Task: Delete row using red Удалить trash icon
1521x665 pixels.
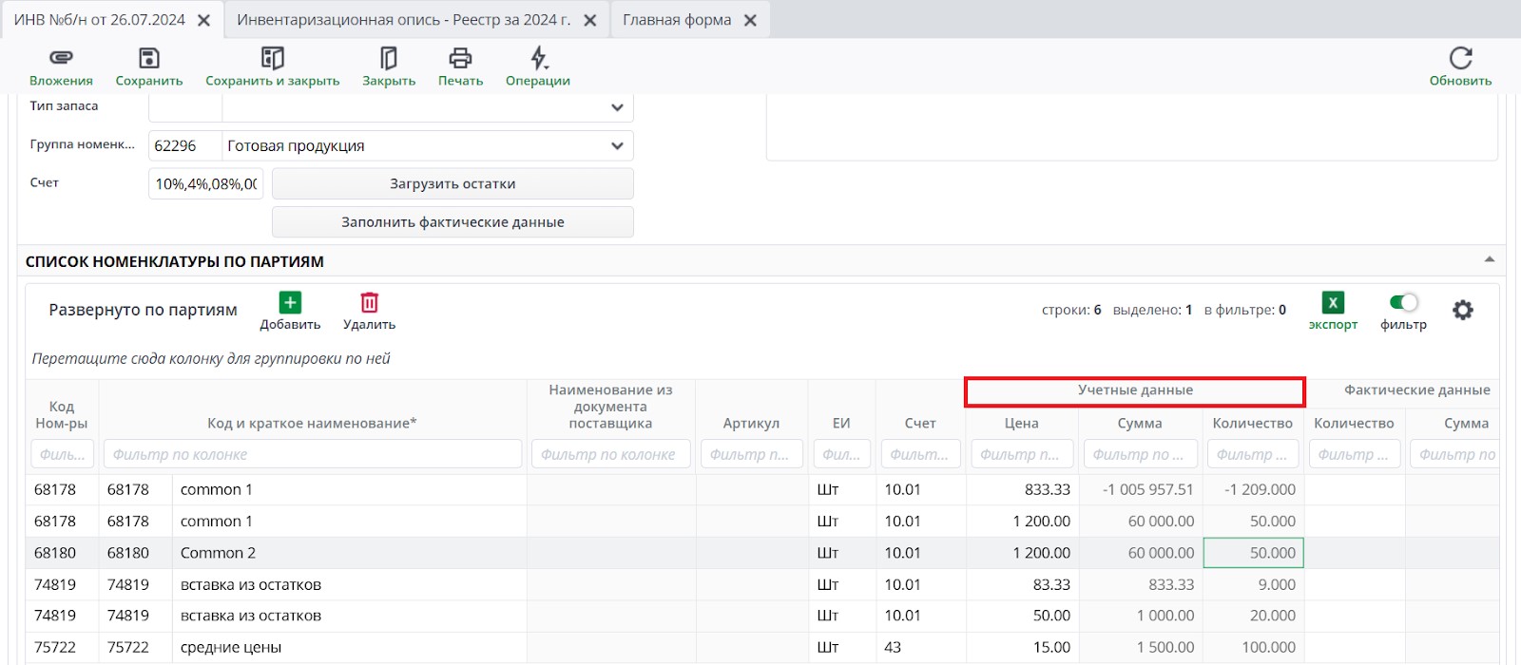Action: (x=369, y=303)
